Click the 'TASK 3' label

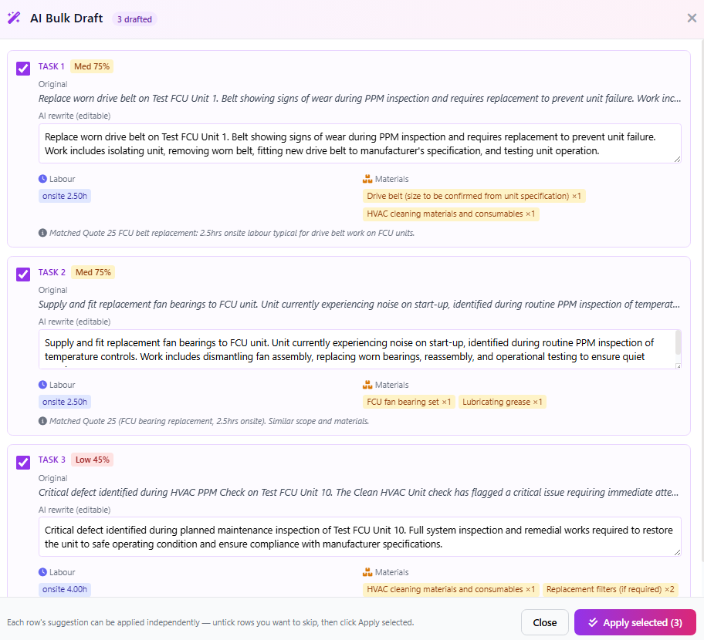pyautogui.click(x=52, y=460)
